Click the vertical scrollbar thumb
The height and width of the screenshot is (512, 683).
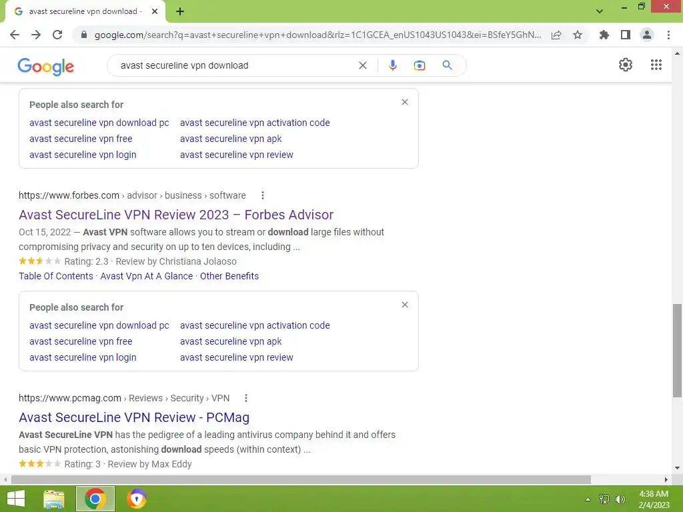click(x=677, y=351)
